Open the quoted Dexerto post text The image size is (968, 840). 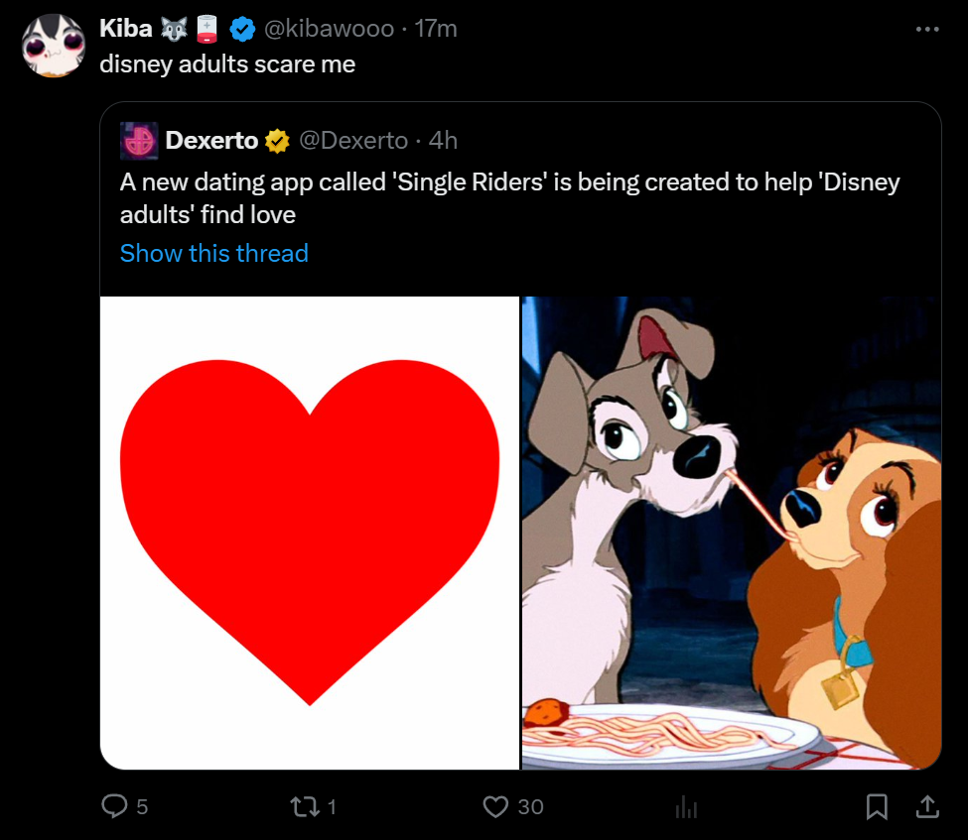[509, 198]
